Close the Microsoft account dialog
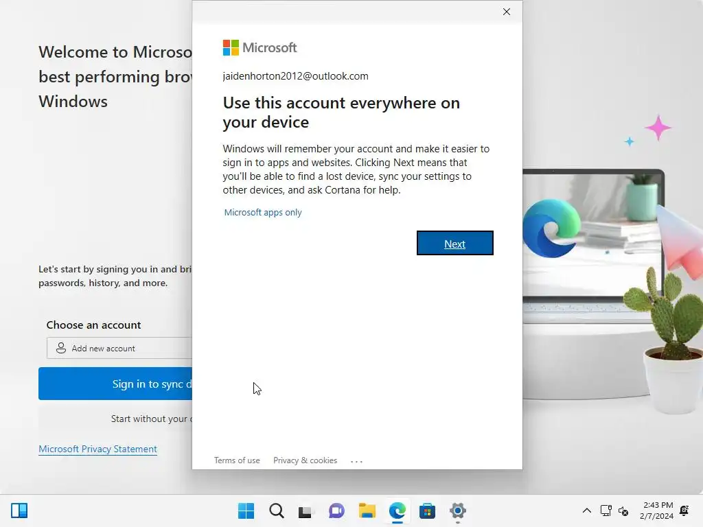The image size is (703, 527). [x=507, y=12]
